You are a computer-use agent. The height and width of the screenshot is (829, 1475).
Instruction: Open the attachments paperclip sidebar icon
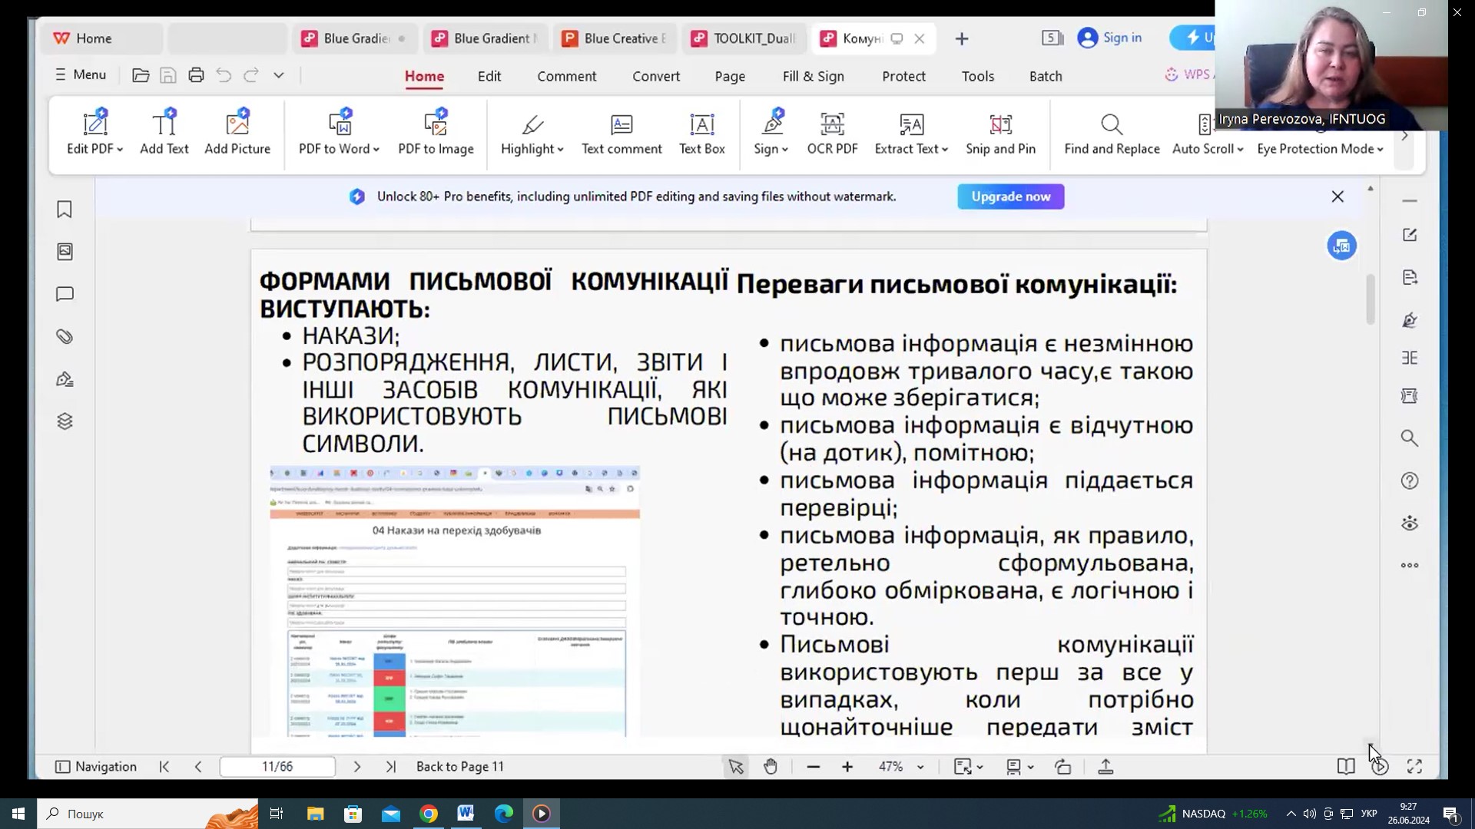pos(65,337)
